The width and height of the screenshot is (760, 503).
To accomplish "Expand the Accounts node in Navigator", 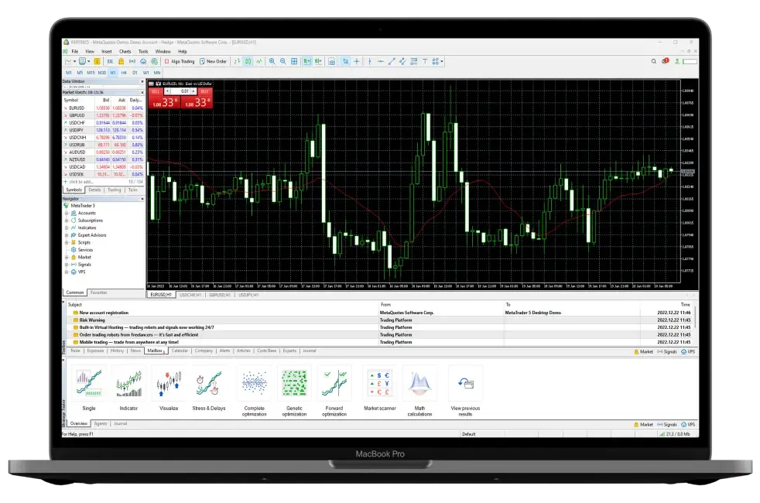I will click(67, 214).
